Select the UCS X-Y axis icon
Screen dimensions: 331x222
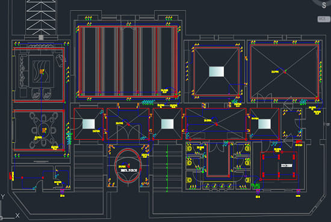click(10, 207)
